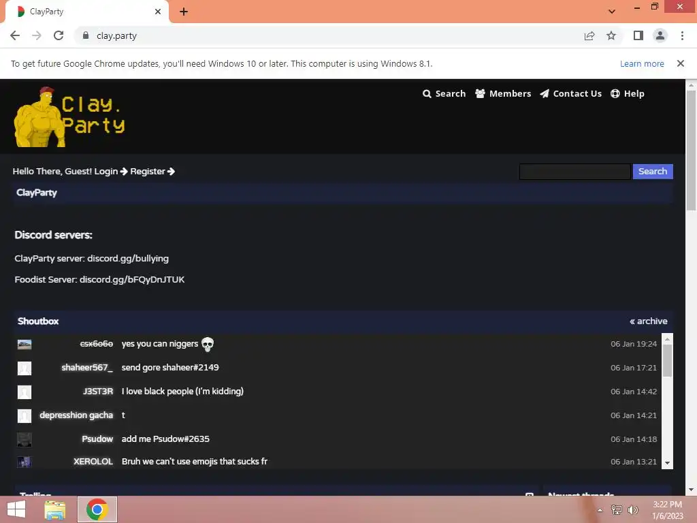The image size is (697, 523).
Task: Open the Windows Start button
Action: [16, 509]
